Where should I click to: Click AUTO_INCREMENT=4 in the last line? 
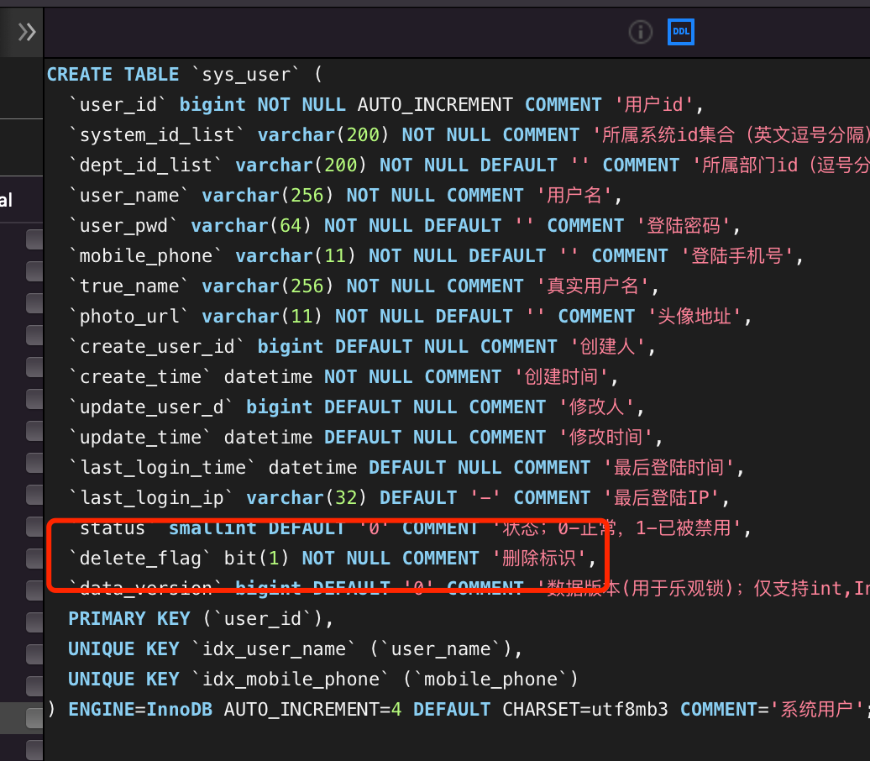[x=312, y=709]
